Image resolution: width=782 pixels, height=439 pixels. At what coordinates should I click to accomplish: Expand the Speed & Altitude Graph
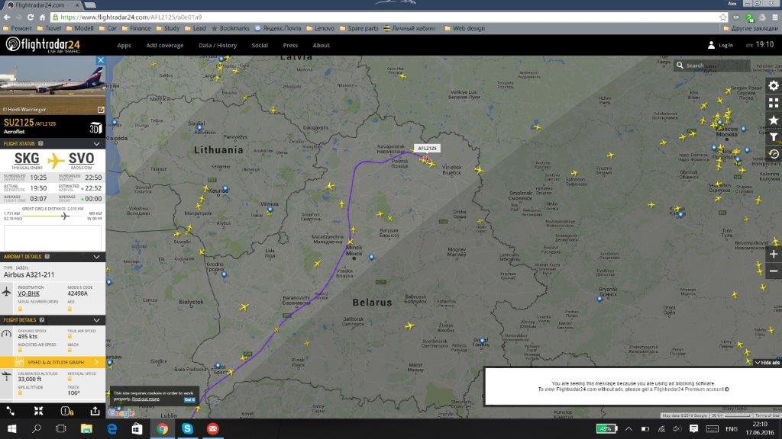tap(53, 362)
